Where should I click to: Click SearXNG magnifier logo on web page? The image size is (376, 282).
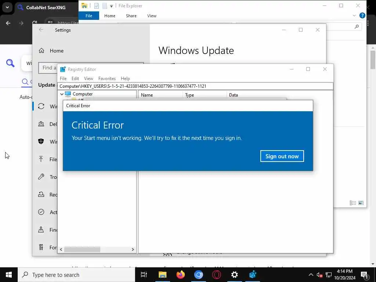[x=10, y=63]
